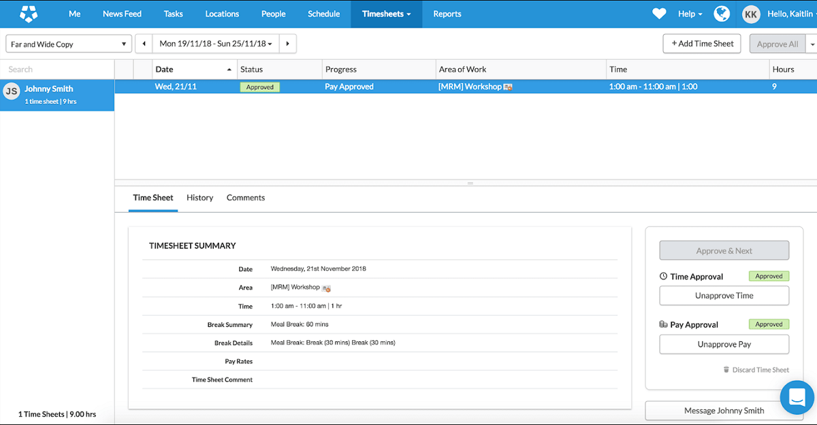Click the employee Search field
817x425 pixels.
(x=57, y=69)
